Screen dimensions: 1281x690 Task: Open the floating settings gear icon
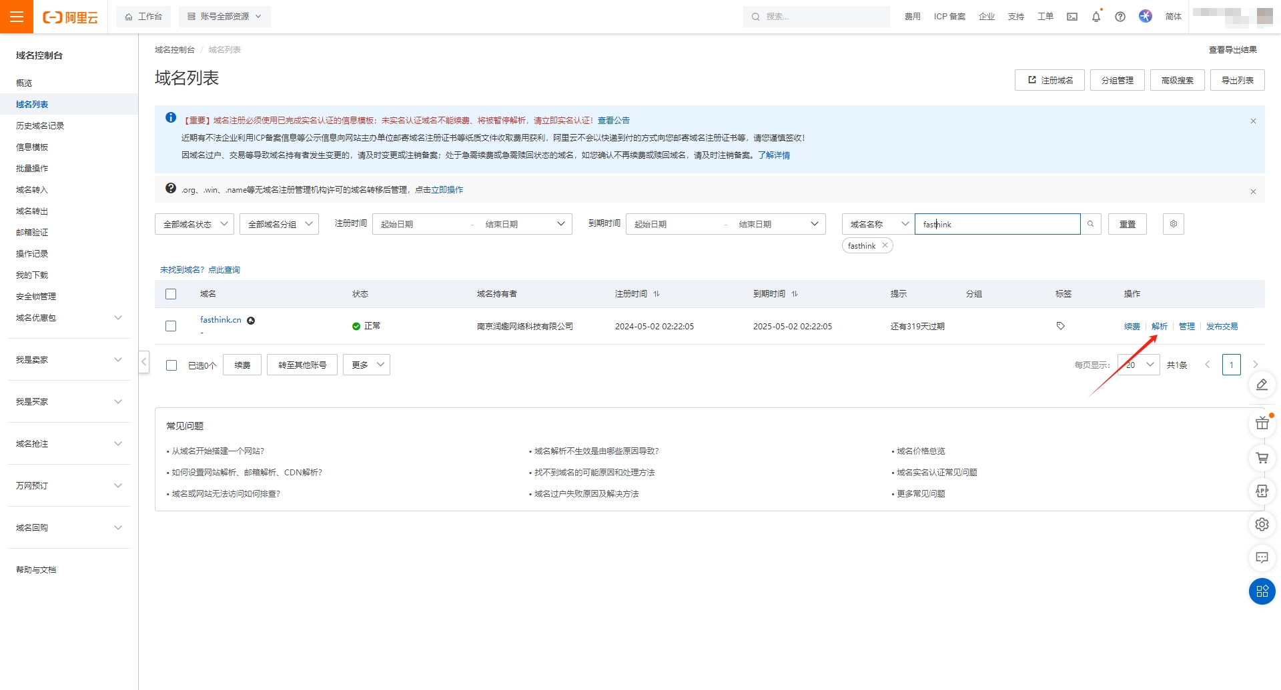click(1262, 525)
